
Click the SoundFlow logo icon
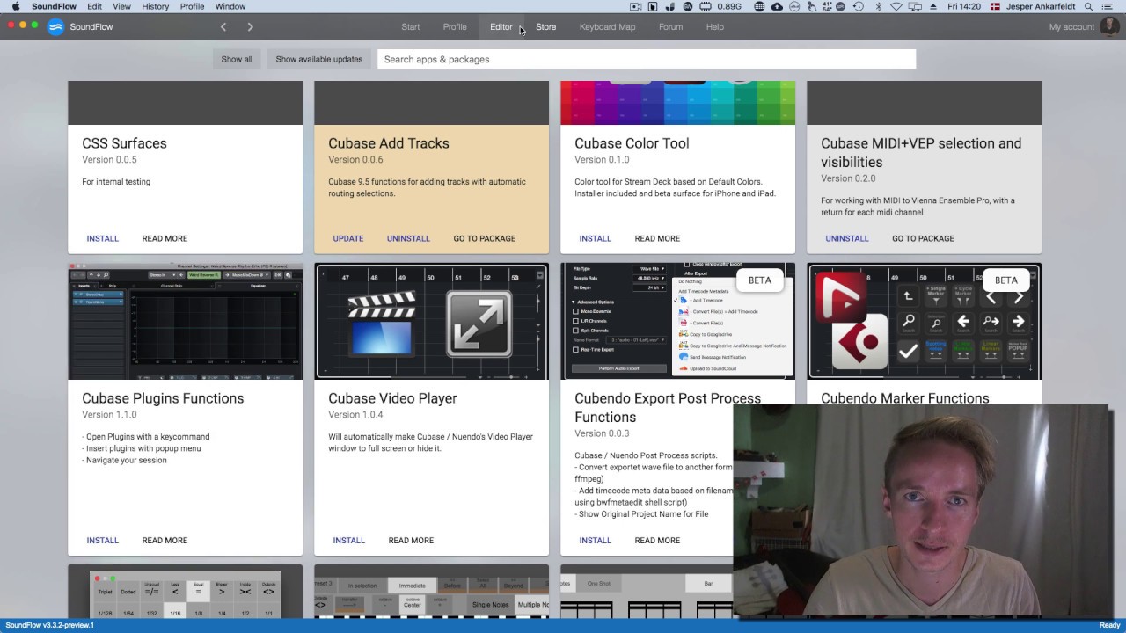coord(55,26)
